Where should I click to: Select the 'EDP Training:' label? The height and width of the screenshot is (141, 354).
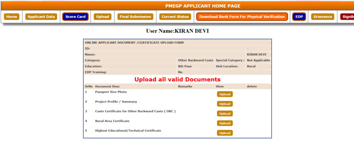coord(95,72)
